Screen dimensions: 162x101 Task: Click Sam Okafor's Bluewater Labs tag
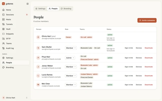86,48
